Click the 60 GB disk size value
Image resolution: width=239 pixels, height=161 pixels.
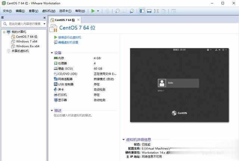tap(98, 69)
